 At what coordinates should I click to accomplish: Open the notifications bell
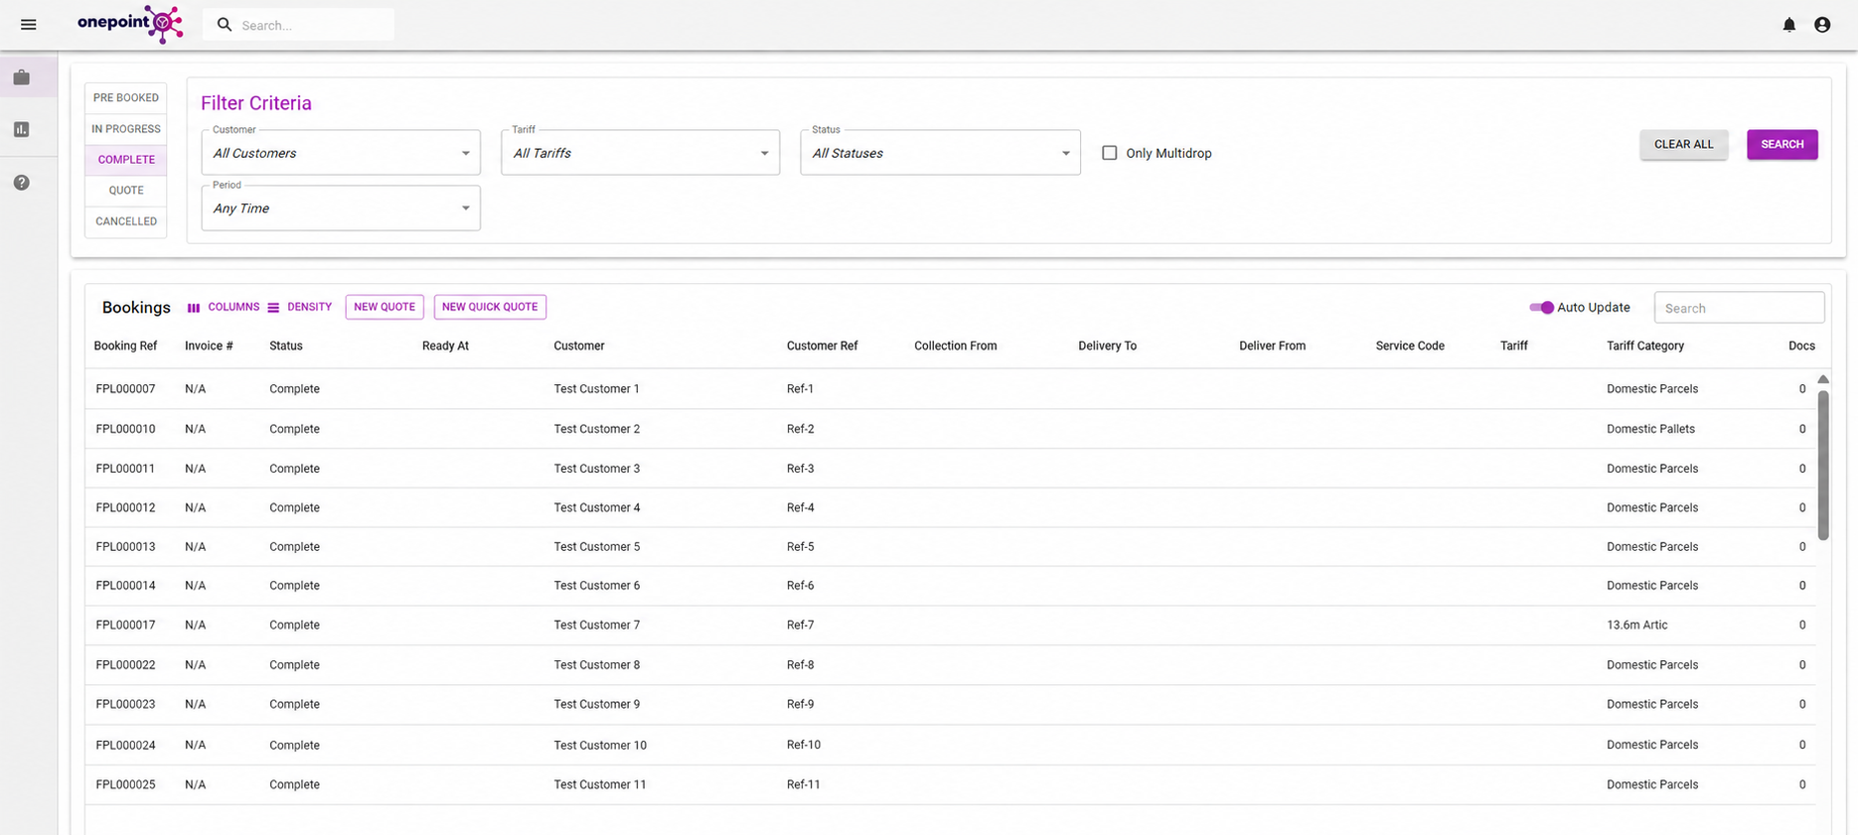(1788, 25)
